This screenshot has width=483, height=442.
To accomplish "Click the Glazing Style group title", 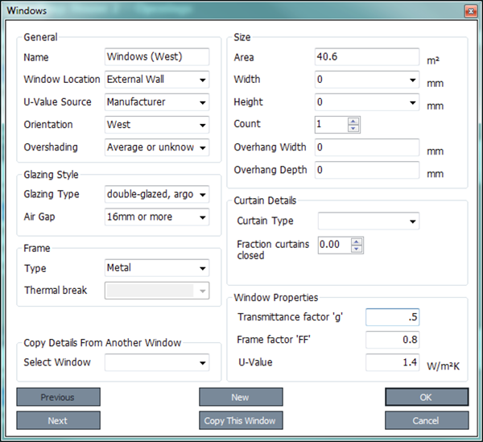I will (52, 175).
